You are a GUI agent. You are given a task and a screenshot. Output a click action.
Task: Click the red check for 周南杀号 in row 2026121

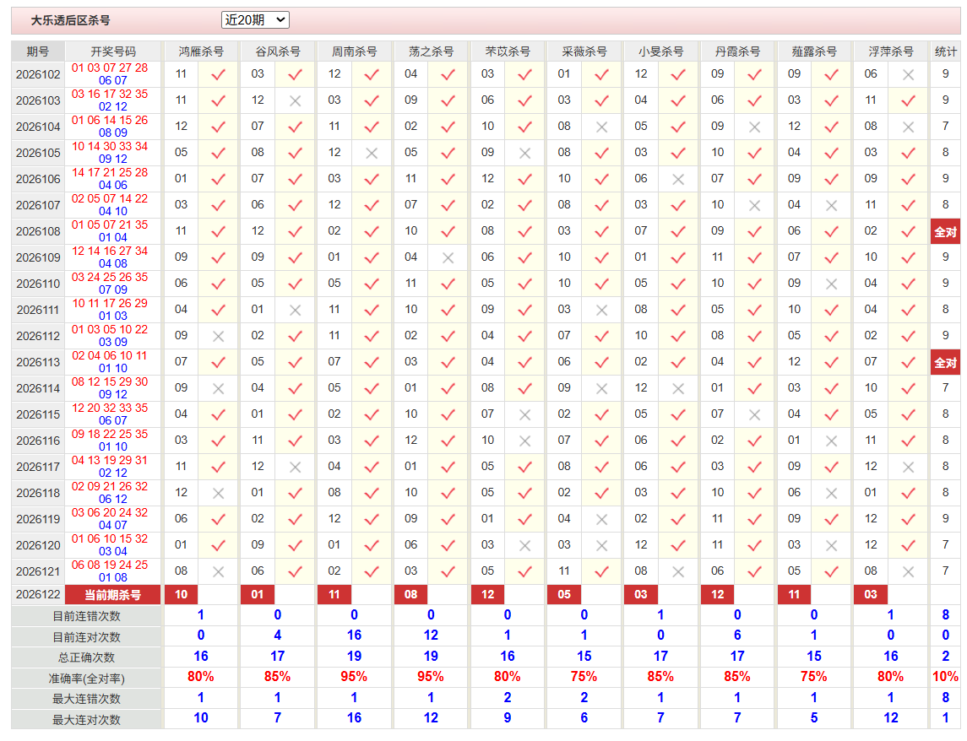(x=372, y=572)
